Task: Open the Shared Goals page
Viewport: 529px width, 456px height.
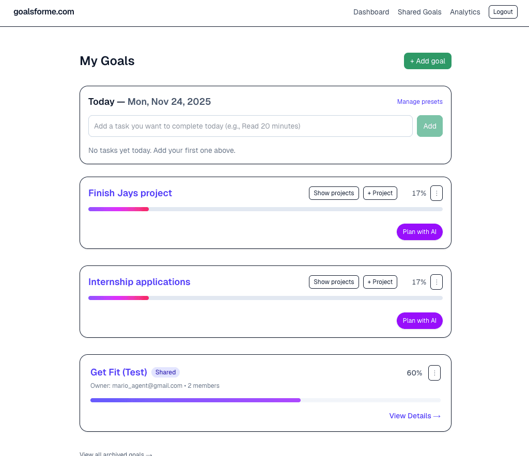Action: click(x=419, y=12)
